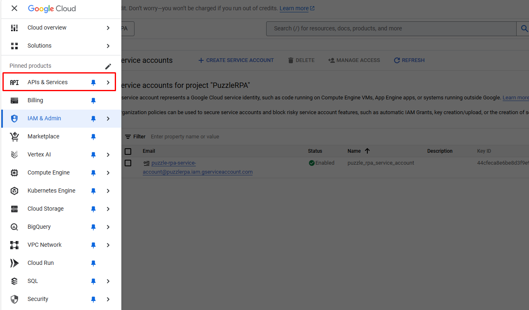Click the Solutions four-squares icon
This screenshot has height=310, width=529.
coord(14,46)
